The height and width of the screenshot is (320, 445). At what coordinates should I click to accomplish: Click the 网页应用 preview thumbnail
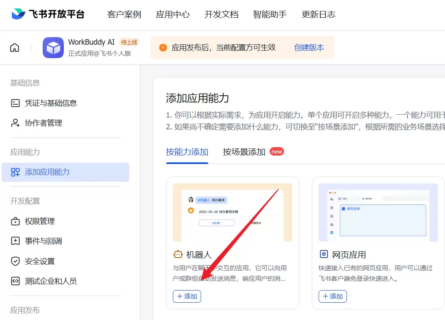coord(378,212)
